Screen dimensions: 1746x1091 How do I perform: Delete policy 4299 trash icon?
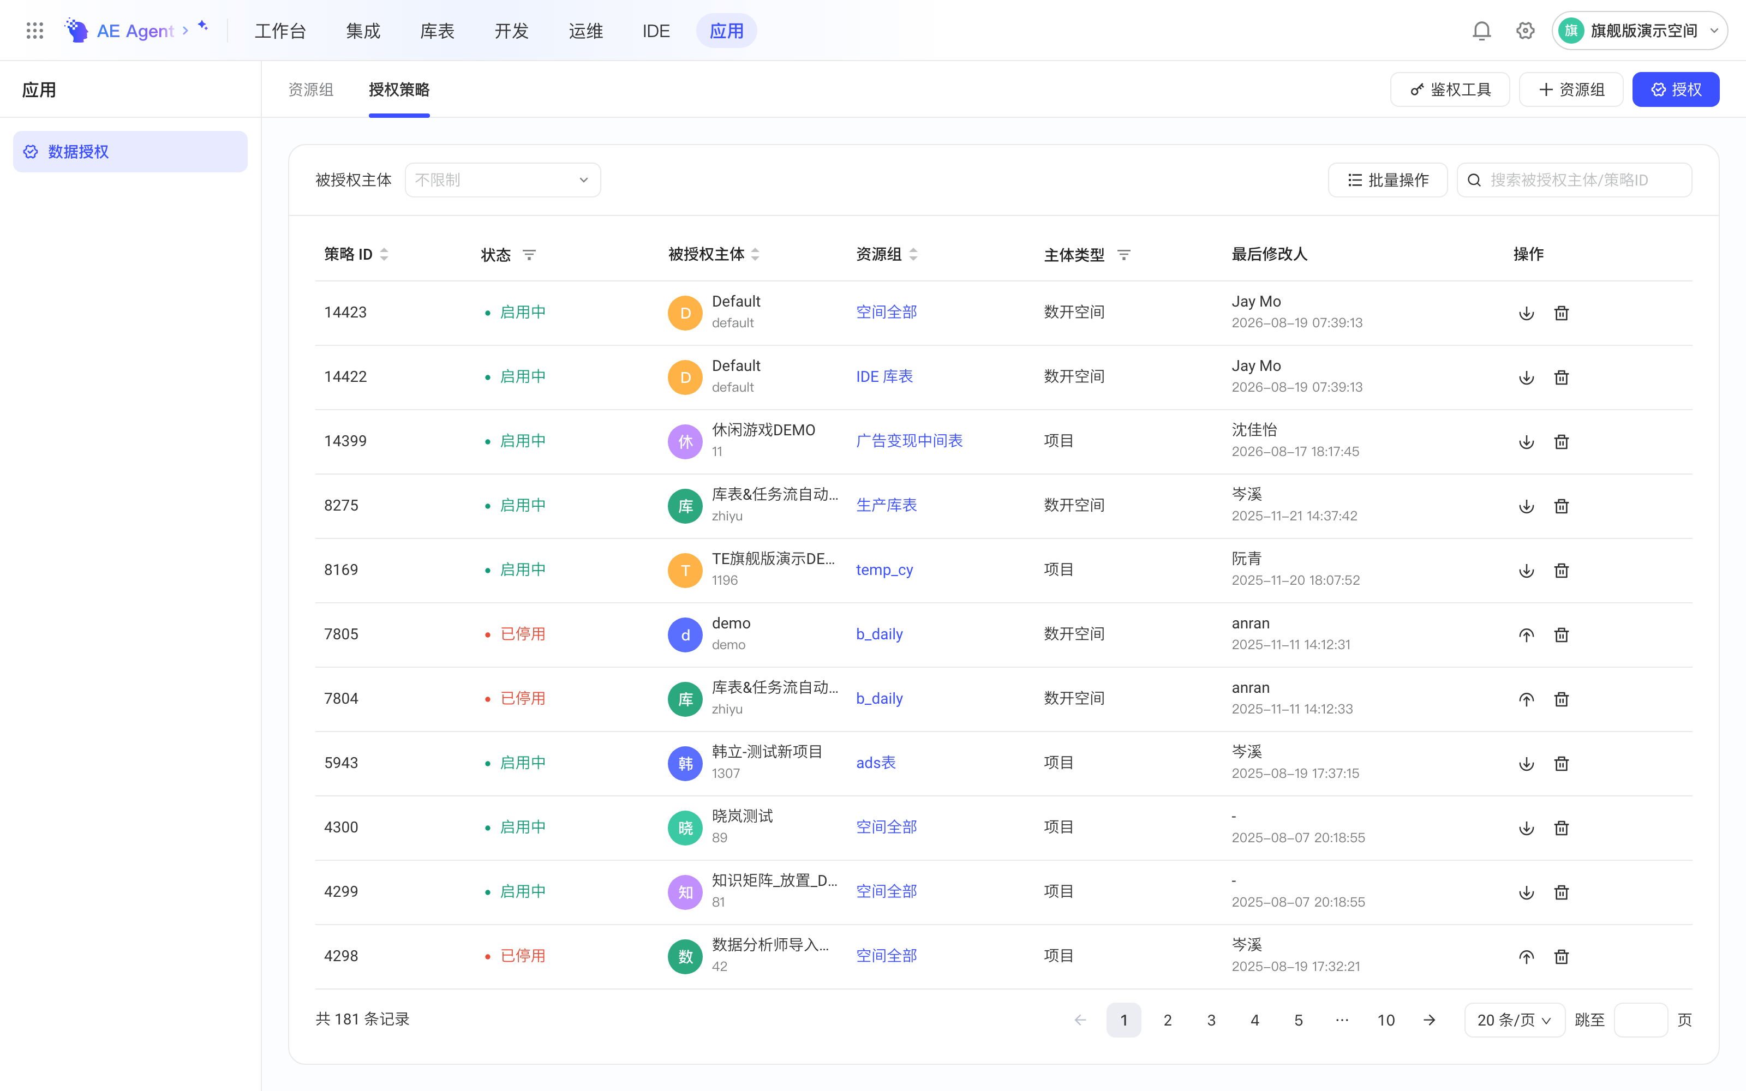point(1561,892)
